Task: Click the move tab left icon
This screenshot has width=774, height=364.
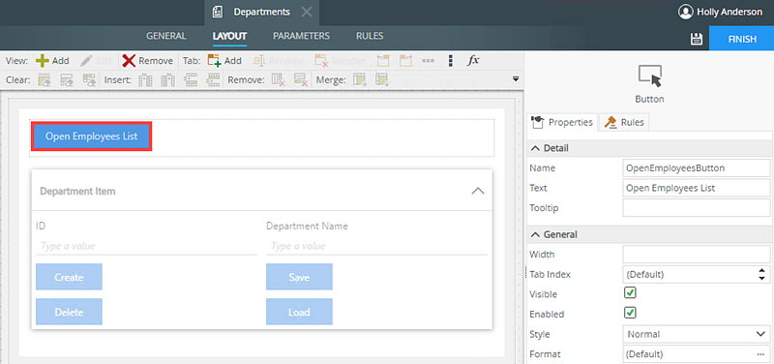Action: coord(383,61)
